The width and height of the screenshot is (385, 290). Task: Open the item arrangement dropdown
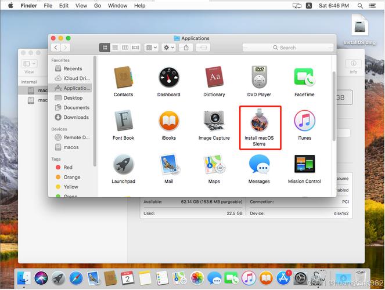click(x=151, y=48)
